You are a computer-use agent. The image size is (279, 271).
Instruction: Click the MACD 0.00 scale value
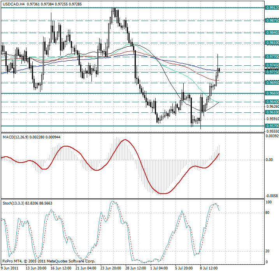click(x=269, y=160)
